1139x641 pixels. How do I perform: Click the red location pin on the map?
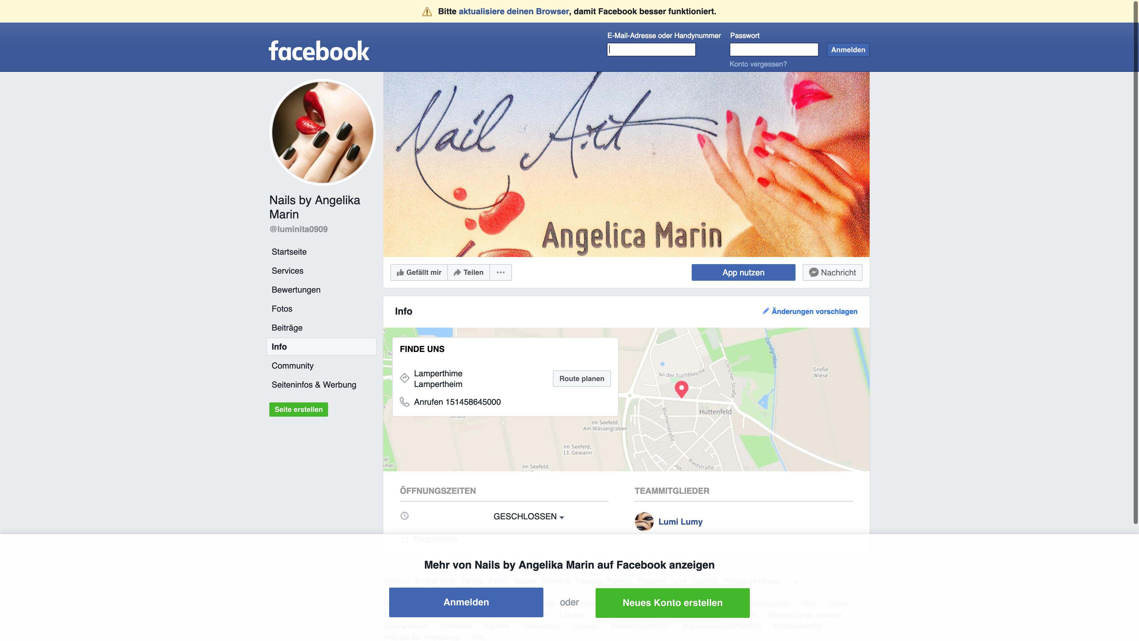[681, 389]
